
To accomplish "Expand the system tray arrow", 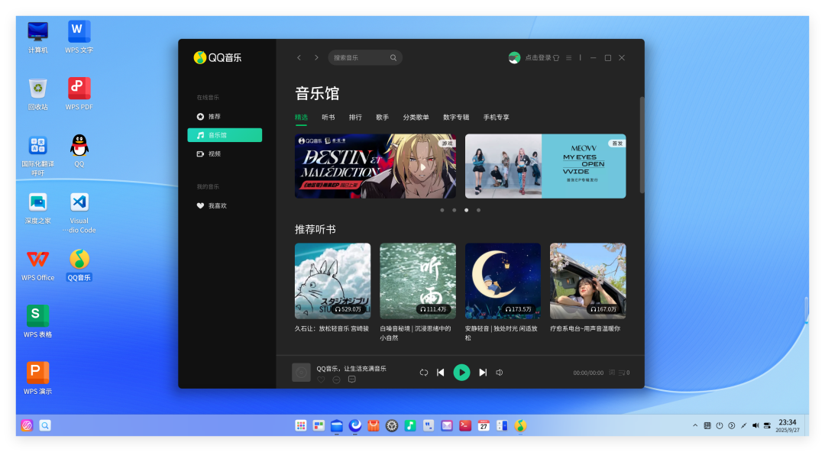I will [x=695, y=426].
